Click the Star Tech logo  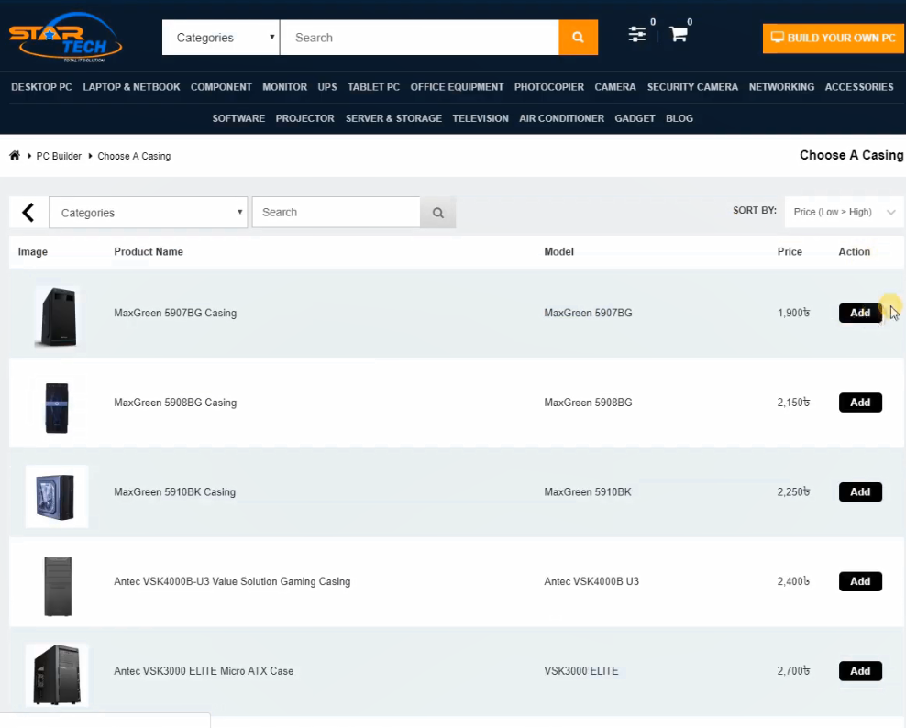point(65,38)
